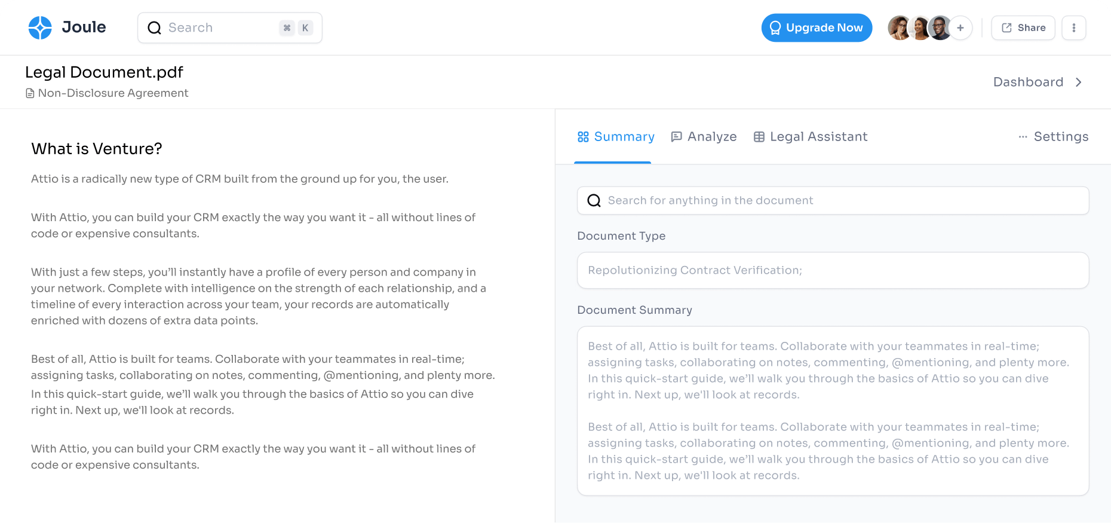1111x523 pixels.
Task: Click the Share button
Action: pos(1023,28)
